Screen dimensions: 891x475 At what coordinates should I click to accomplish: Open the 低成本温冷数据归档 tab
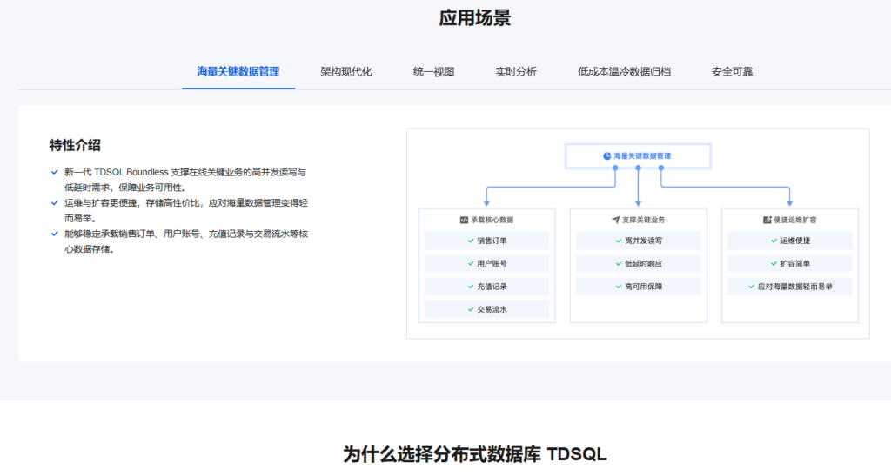[624, 72]
